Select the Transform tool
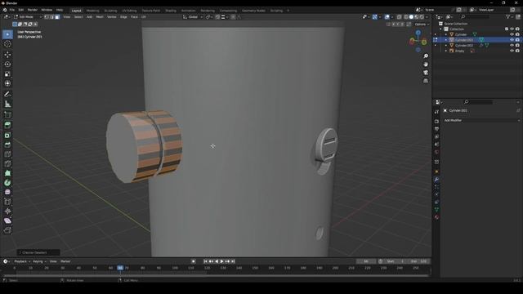This screenshot has height=294, width=523. point(7,83)
